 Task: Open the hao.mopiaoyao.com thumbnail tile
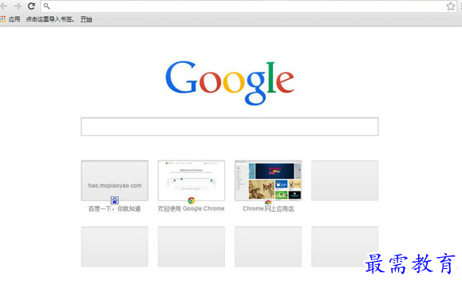[115, 180]
